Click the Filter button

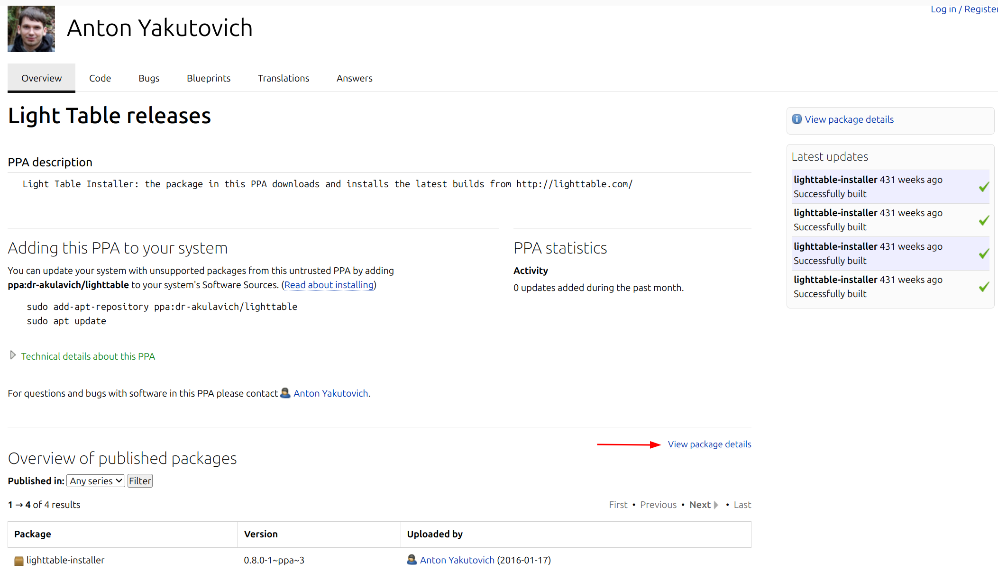pos(140,481)
